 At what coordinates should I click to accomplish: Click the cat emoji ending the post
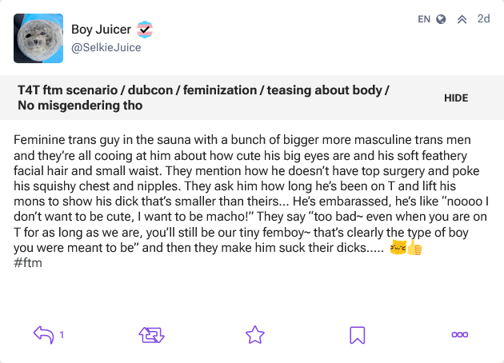point(397,249)
